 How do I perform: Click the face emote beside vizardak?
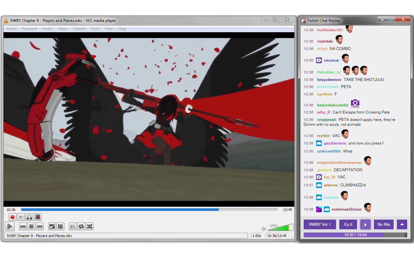pos(339,39)
